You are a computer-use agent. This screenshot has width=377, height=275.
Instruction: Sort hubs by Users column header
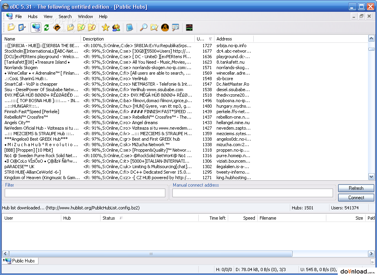204,39
